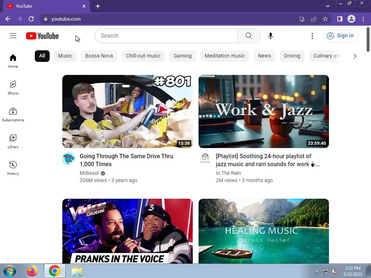Click the Sign in button

pyautogui.click(x=341, y=36)
